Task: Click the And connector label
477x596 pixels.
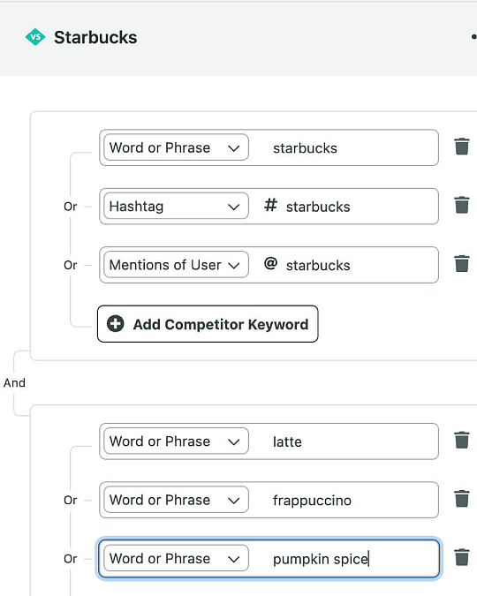Action: point(14,382)
